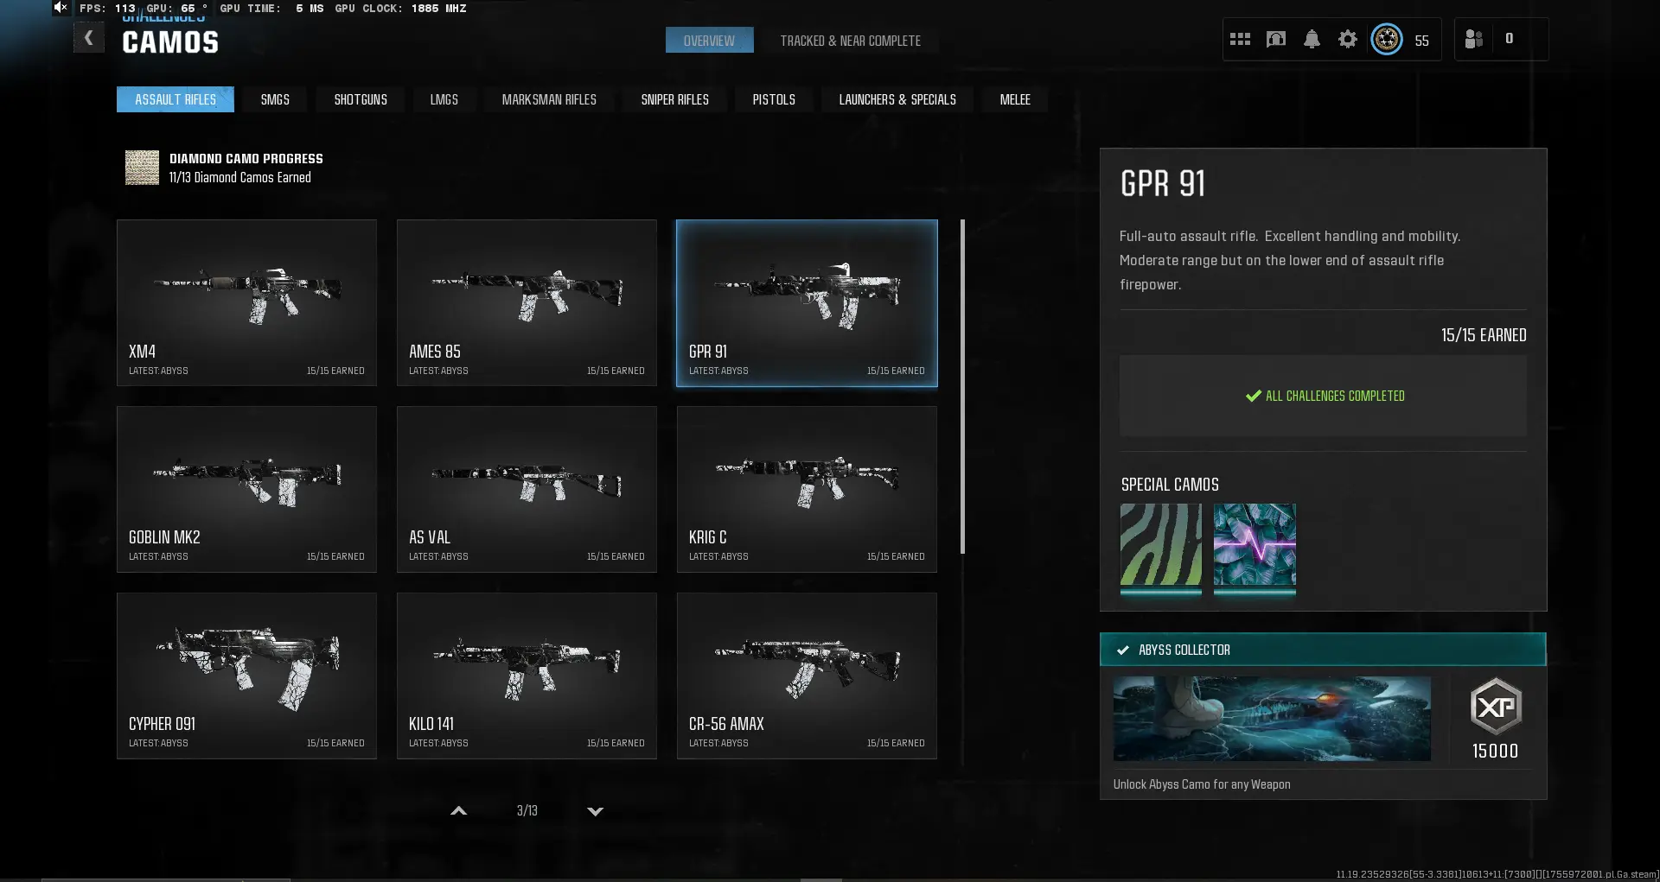Go to next page with down chevron
This screenshot has height=882, width=1660.
595,811
